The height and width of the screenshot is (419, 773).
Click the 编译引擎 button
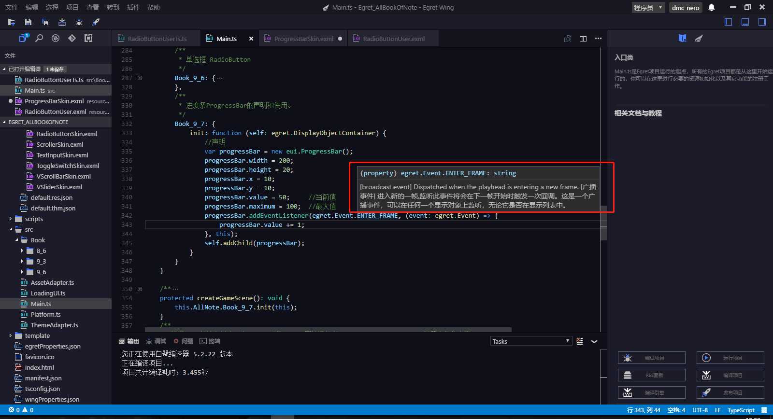651,392
